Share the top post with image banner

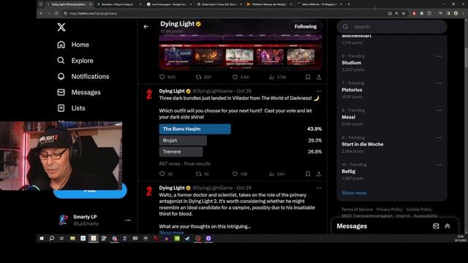pos(319,77)
